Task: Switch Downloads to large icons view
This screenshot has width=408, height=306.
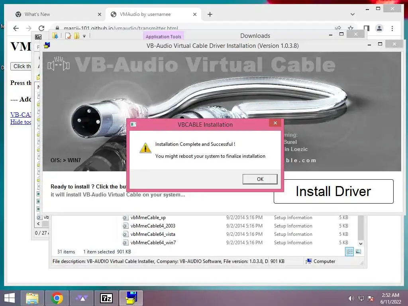Action: (x=358, y=252)
